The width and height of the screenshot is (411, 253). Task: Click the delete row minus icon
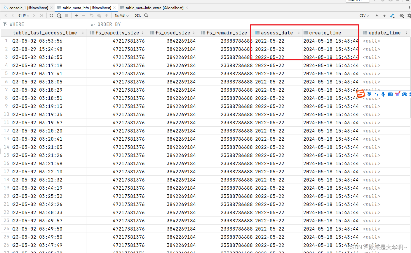84,15
